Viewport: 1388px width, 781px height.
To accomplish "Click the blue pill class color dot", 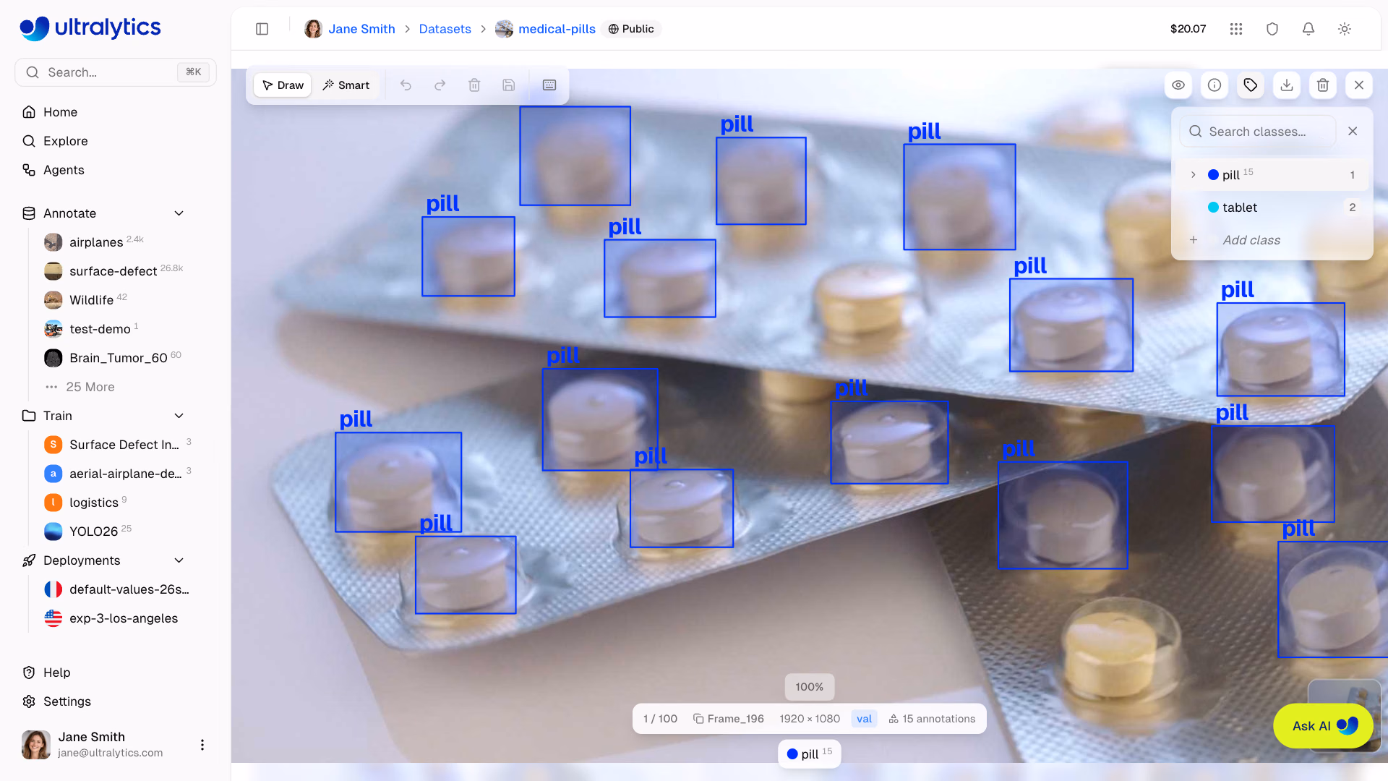I will [1214, 175].
